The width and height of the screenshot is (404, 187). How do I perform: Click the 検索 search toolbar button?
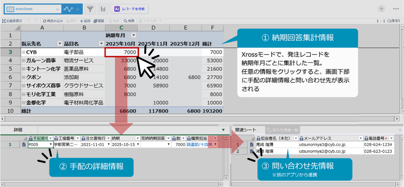point(129,21)
